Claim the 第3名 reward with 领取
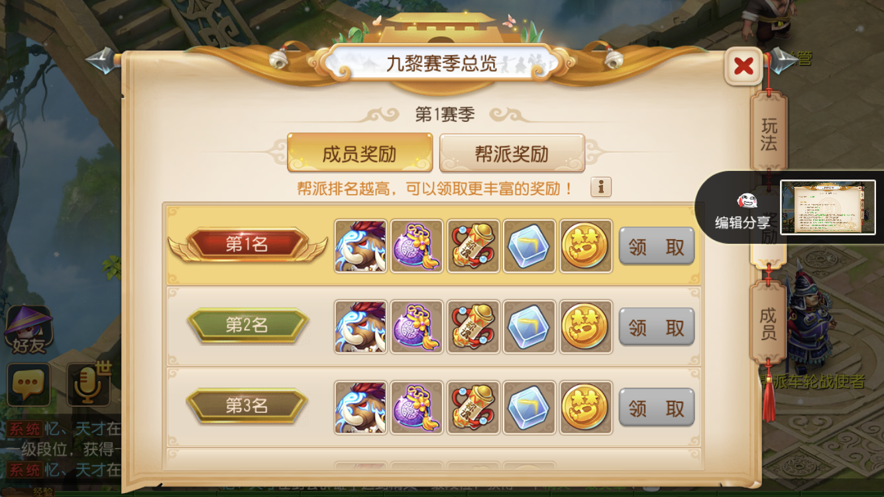The height and width of the screenshot is (497, 884). (x=657, y=408)
